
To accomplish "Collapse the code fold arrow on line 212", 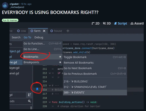I will point(50,73).
